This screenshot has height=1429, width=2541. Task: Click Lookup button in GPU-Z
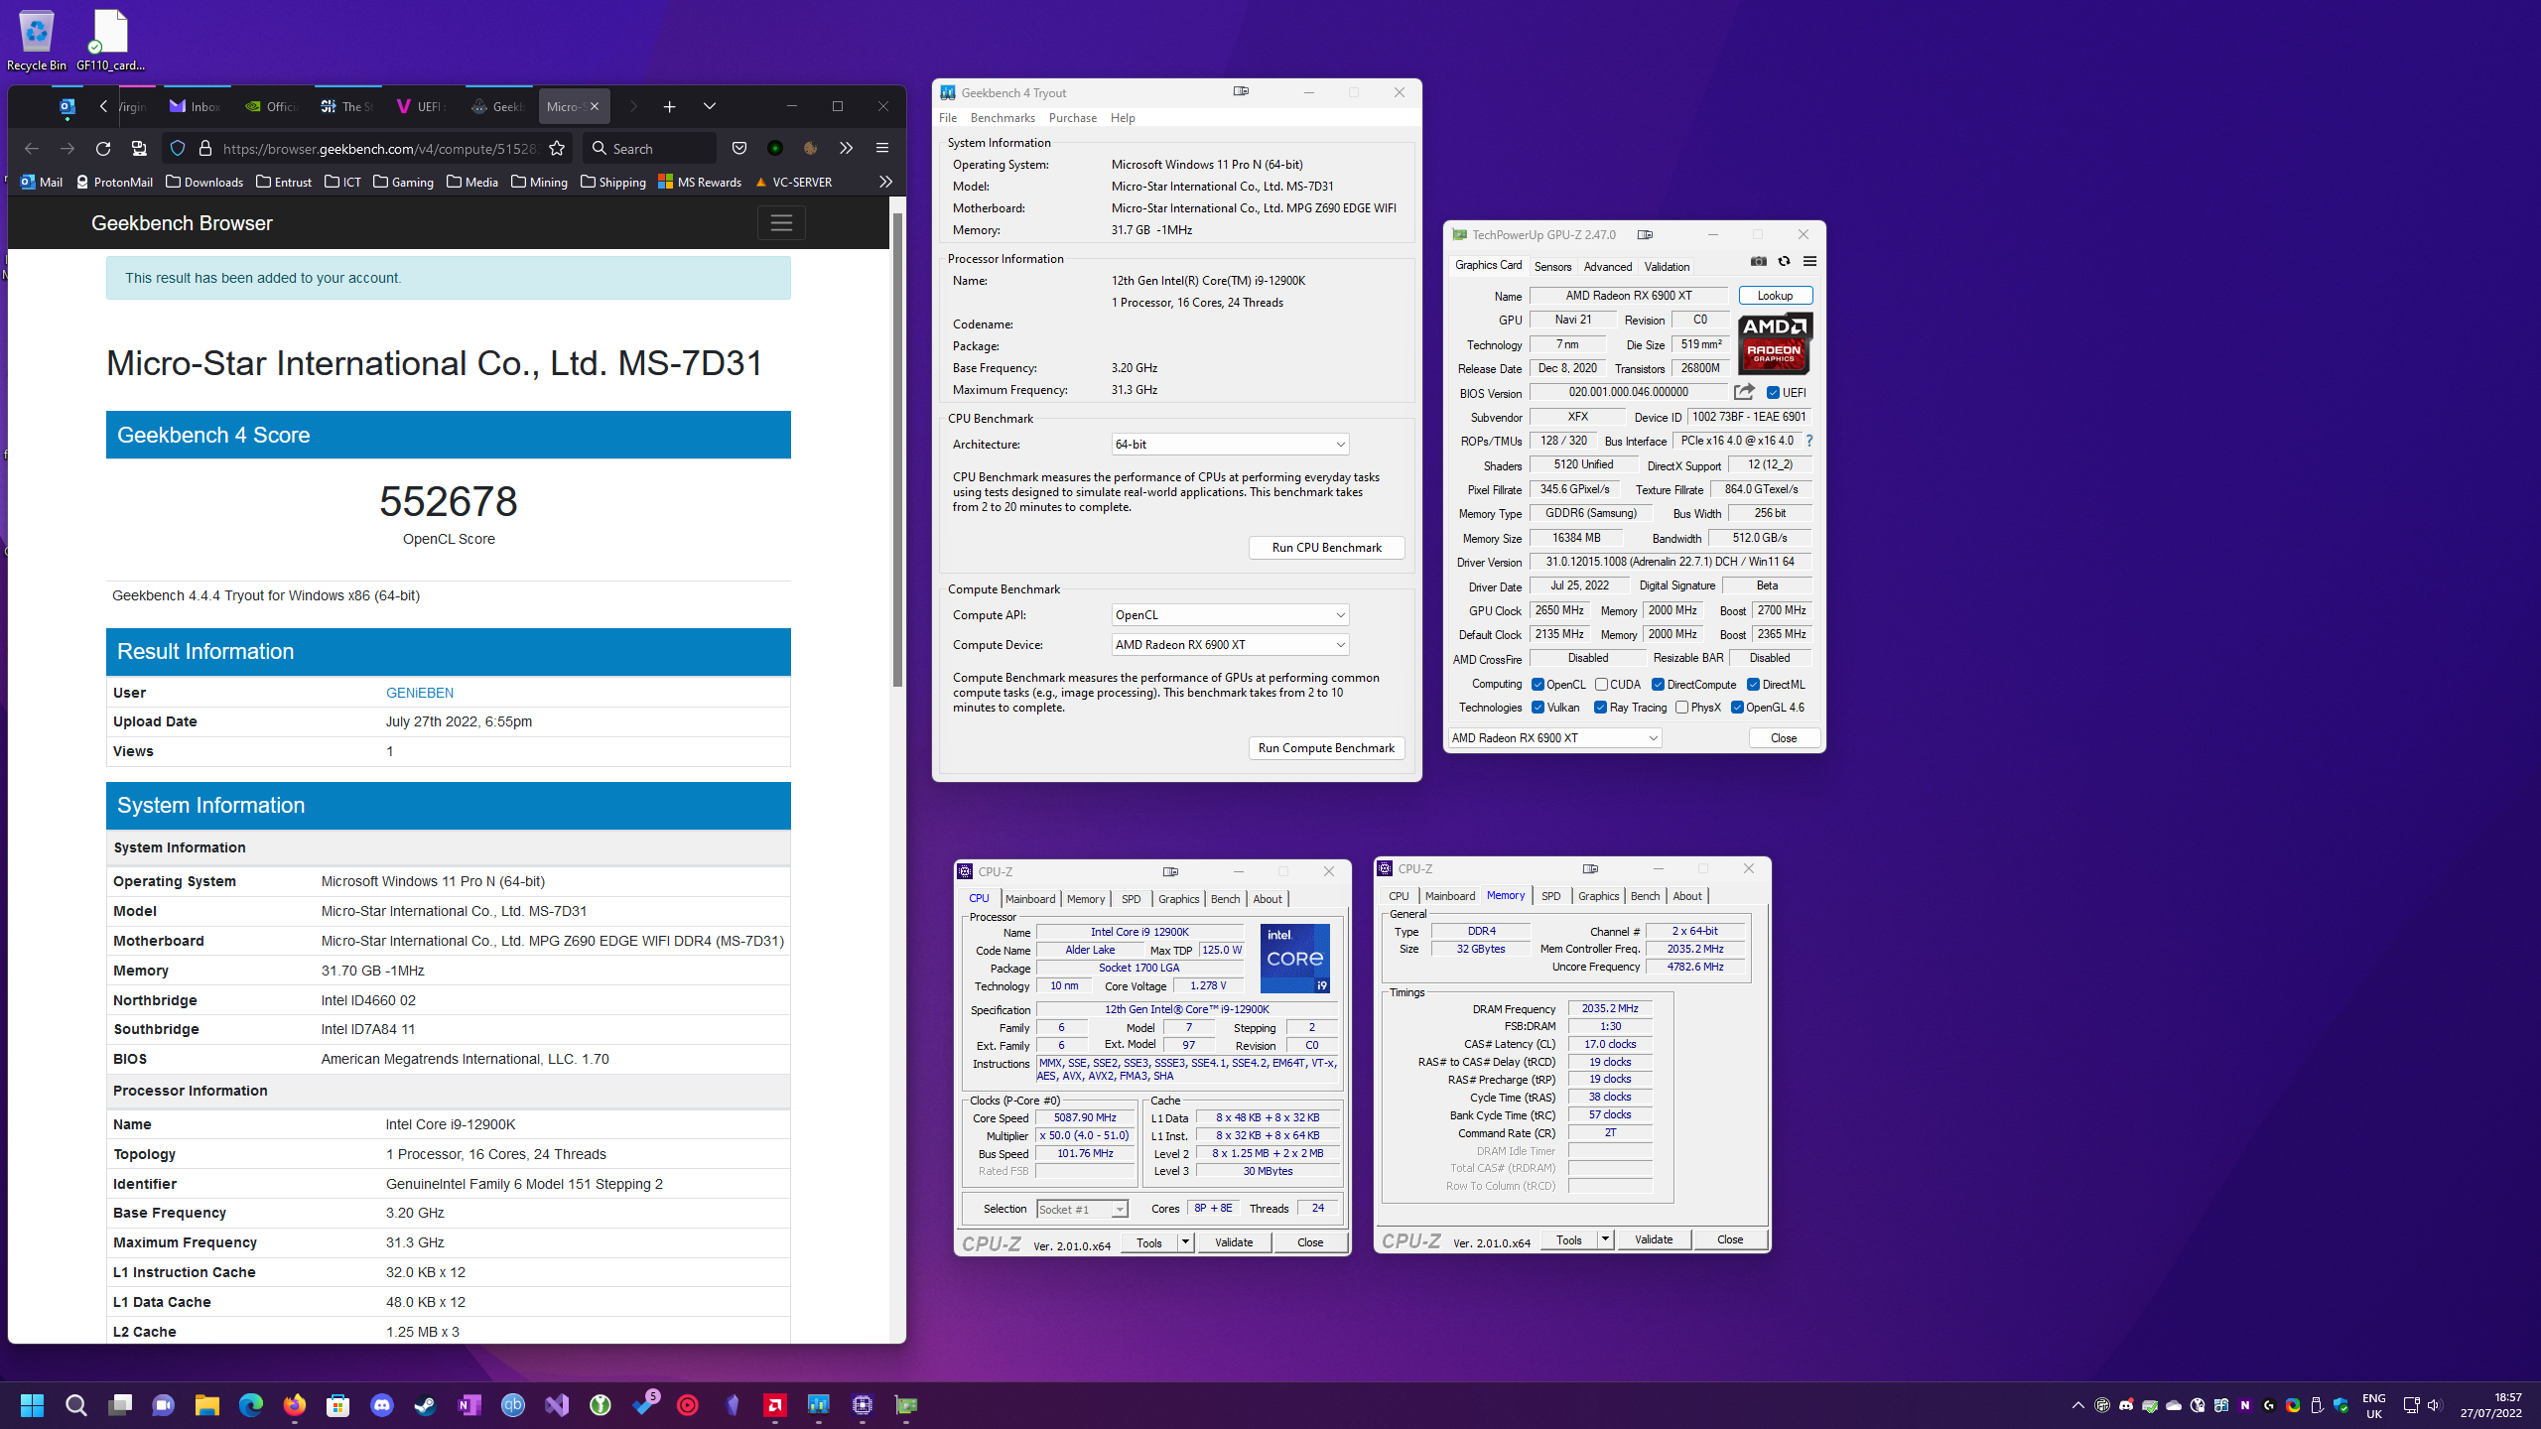click(1775, 296)
